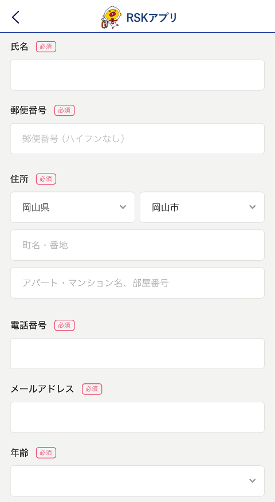The height and width of the screenshot is (502, 275).
Task: Tap the RSK mascot logo
Action: (x=112, y=17)
